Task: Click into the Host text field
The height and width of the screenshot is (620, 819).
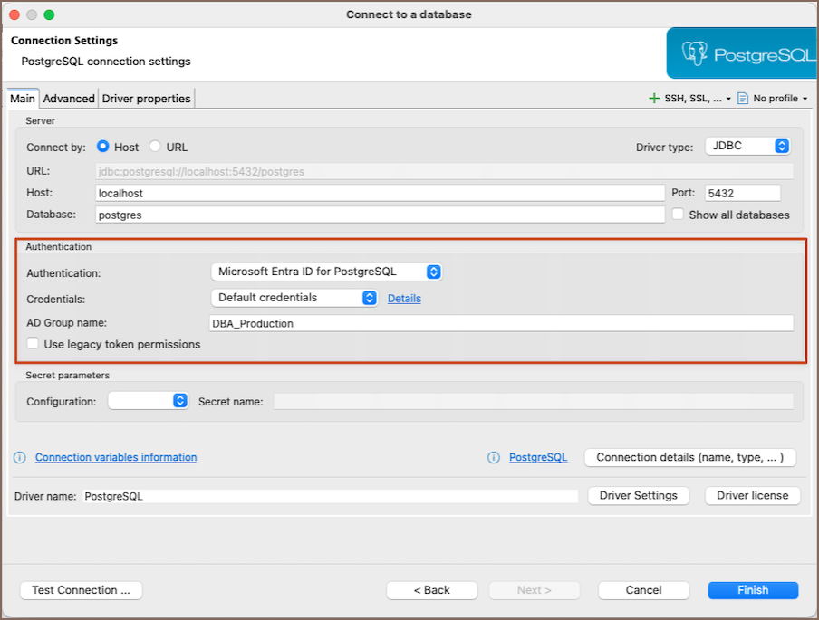Action: click(380, 193)
